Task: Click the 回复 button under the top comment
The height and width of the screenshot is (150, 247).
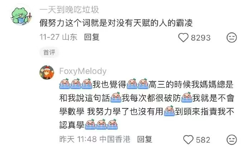Action: [92, 37]
